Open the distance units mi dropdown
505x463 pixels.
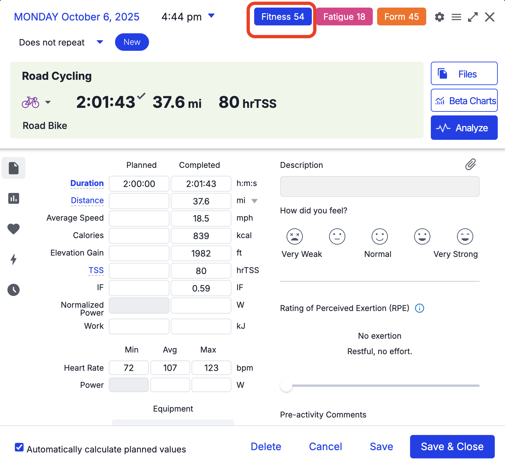click(255, 201)
